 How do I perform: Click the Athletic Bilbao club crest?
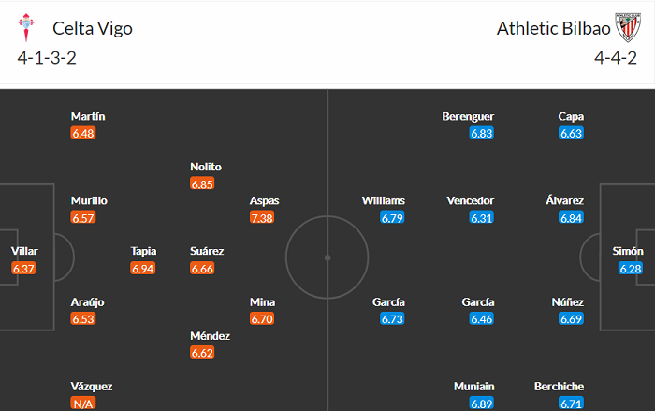625,28
